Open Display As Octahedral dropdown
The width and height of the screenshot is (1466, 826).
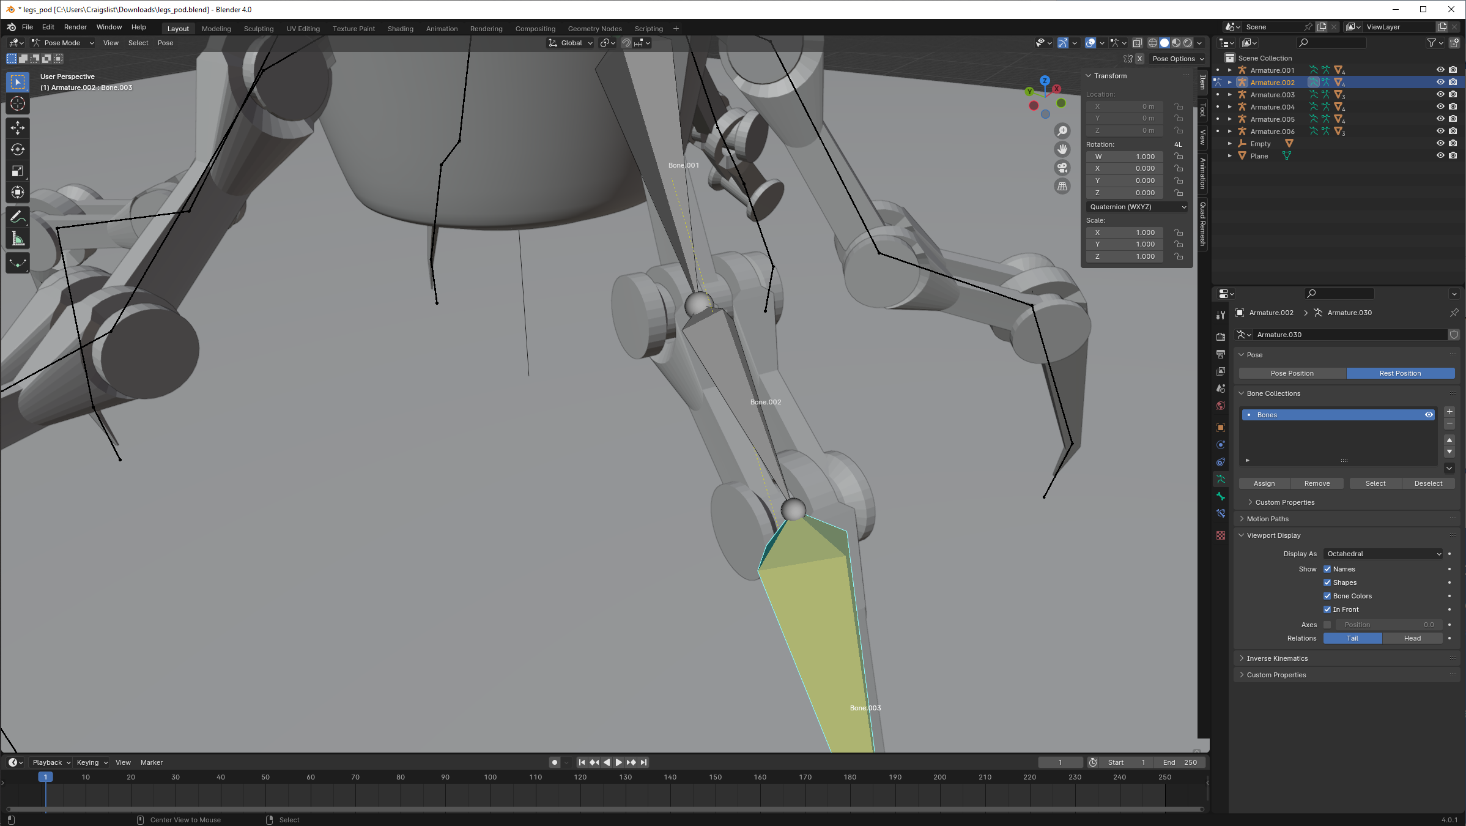point(1383,554)
